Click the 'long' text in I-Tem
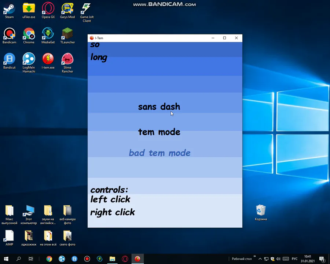The width and height of the screenshot is (330, 264). (x=99, y=57)
